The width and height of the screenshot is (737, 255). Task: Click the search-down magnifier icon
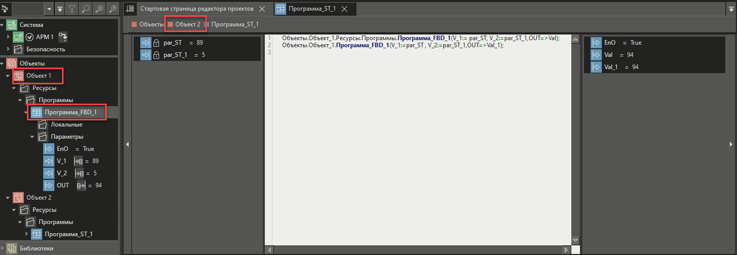(113, 9)
